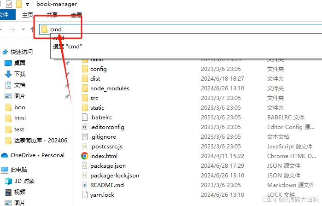Toggle the checkmark quick access toolbar icon

(x=9, y=4)
